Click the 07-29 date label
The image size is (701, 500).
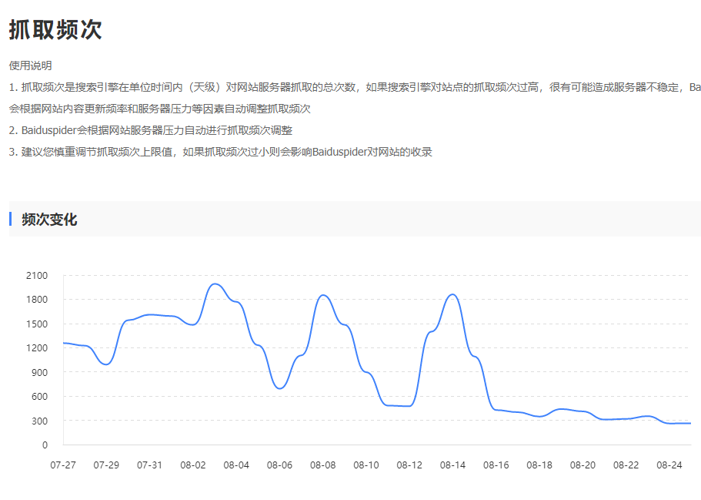(x=106, y=465)
